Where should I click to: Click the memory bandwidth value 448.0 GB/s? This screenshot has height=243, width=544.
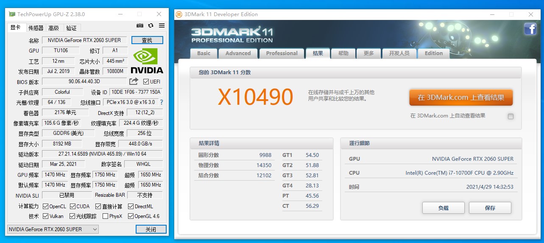140,144
